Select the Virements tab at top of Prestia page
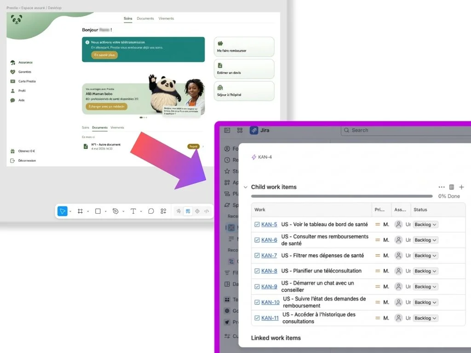Screen dimensions: 471x353 pos(166,18)
